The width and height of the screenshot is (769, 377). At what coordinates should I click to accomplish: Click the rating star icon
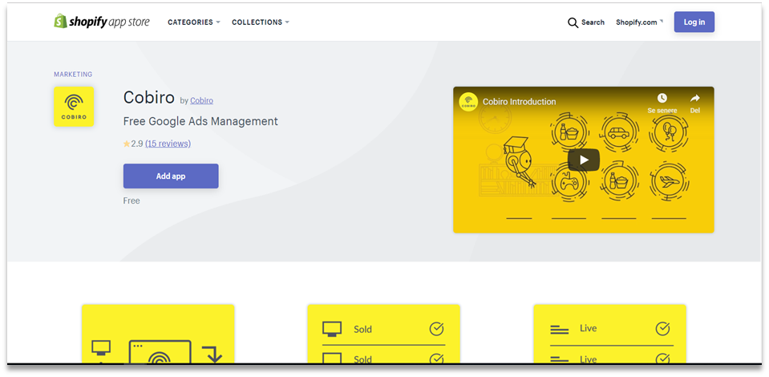pyautogui.click(x=127, y=144)
